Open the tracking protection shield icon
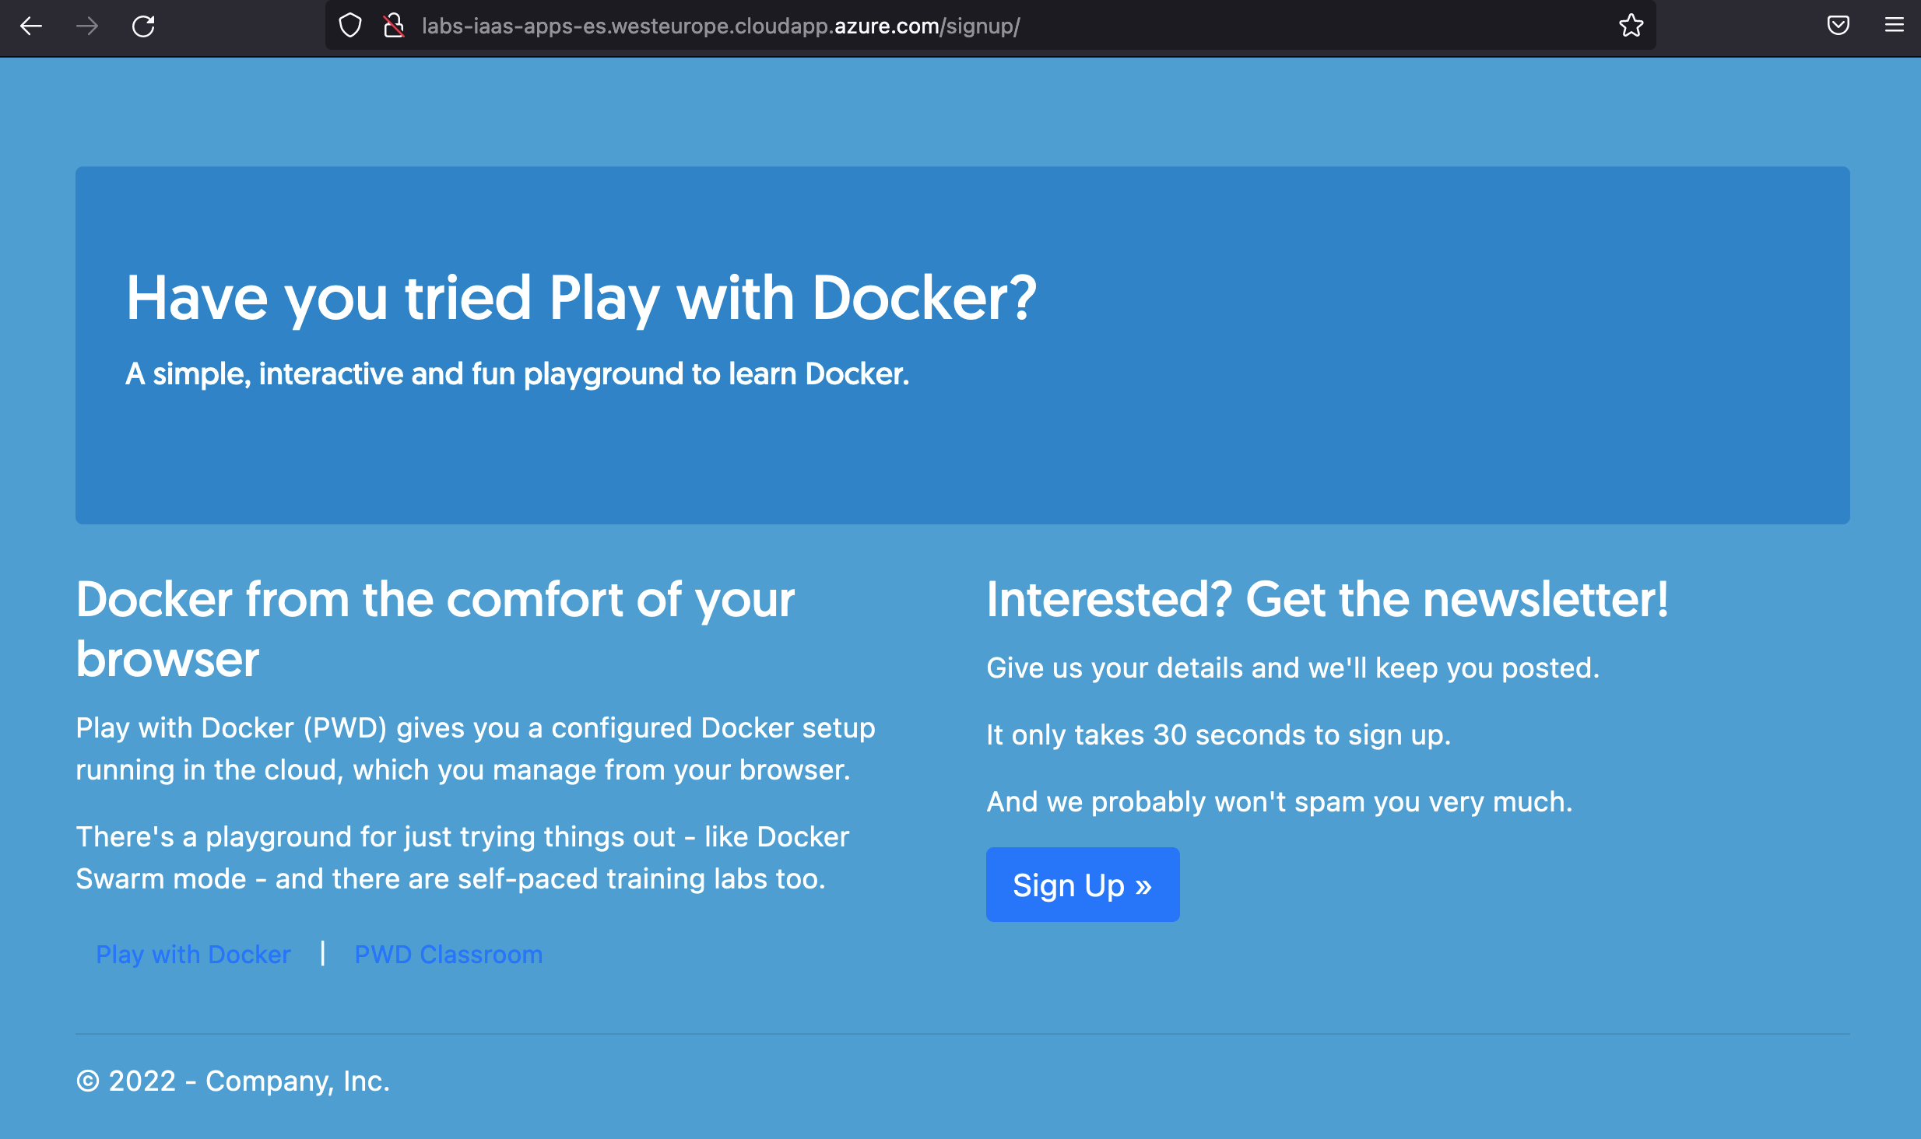This screenshot has height=1139, width=1921. pos(350,26)
